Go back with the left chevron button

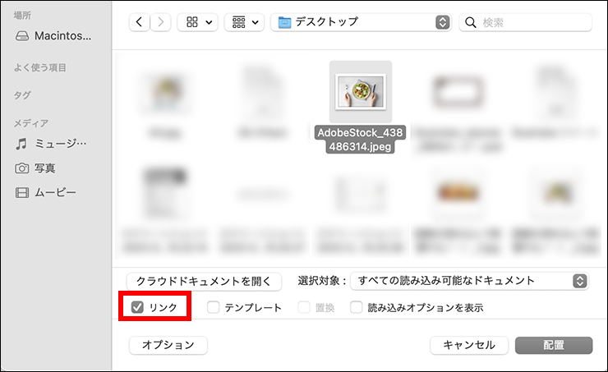coord(139,22)
